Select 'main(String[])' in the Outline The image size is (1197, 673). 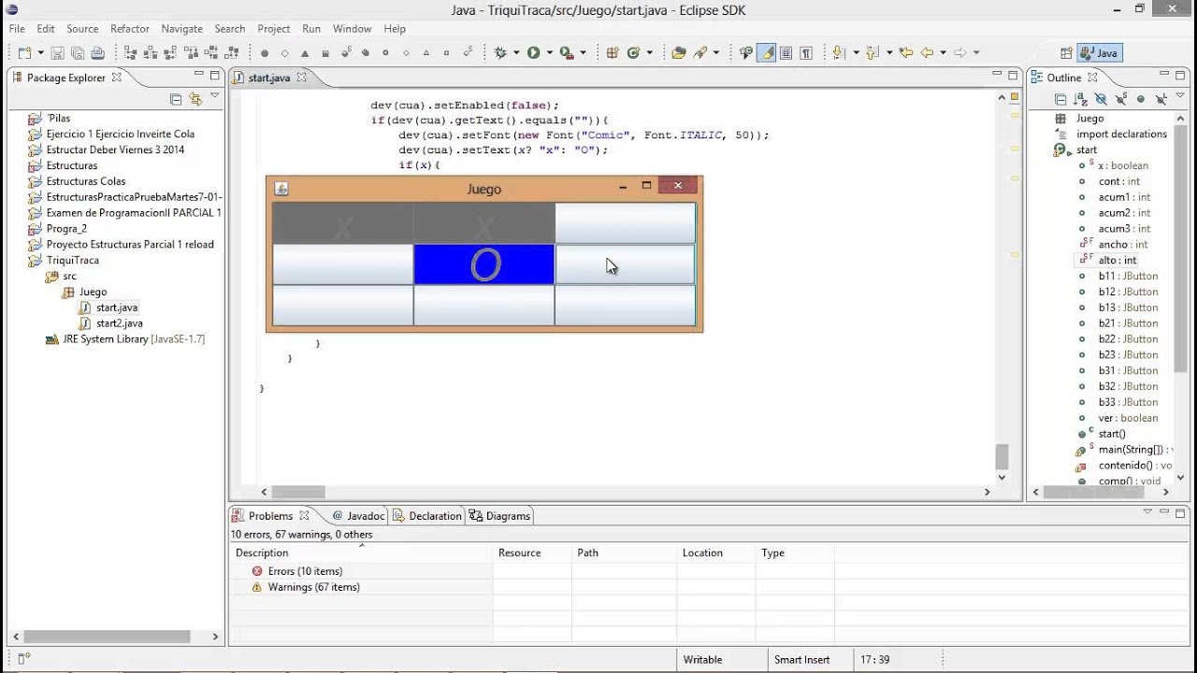[x=1135, y=450]
